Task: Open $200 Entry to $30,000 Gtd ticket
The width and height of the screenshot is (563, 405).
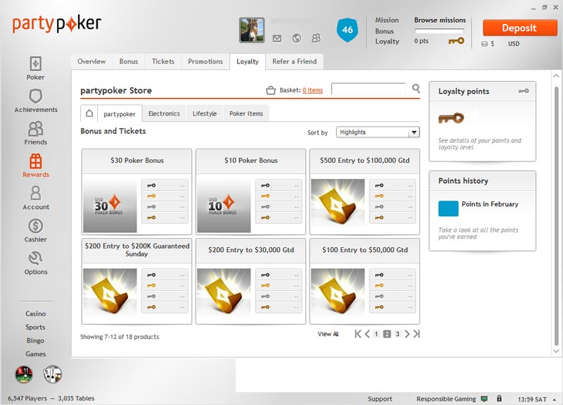Action: pos(224,295)
